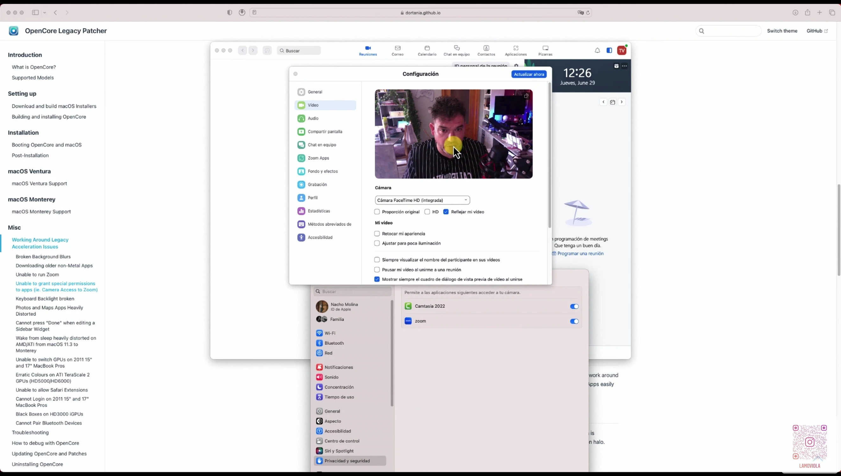The image size is (841, 476).
Task: Click the Zoom history clock icon
Action: click(267, 50)
